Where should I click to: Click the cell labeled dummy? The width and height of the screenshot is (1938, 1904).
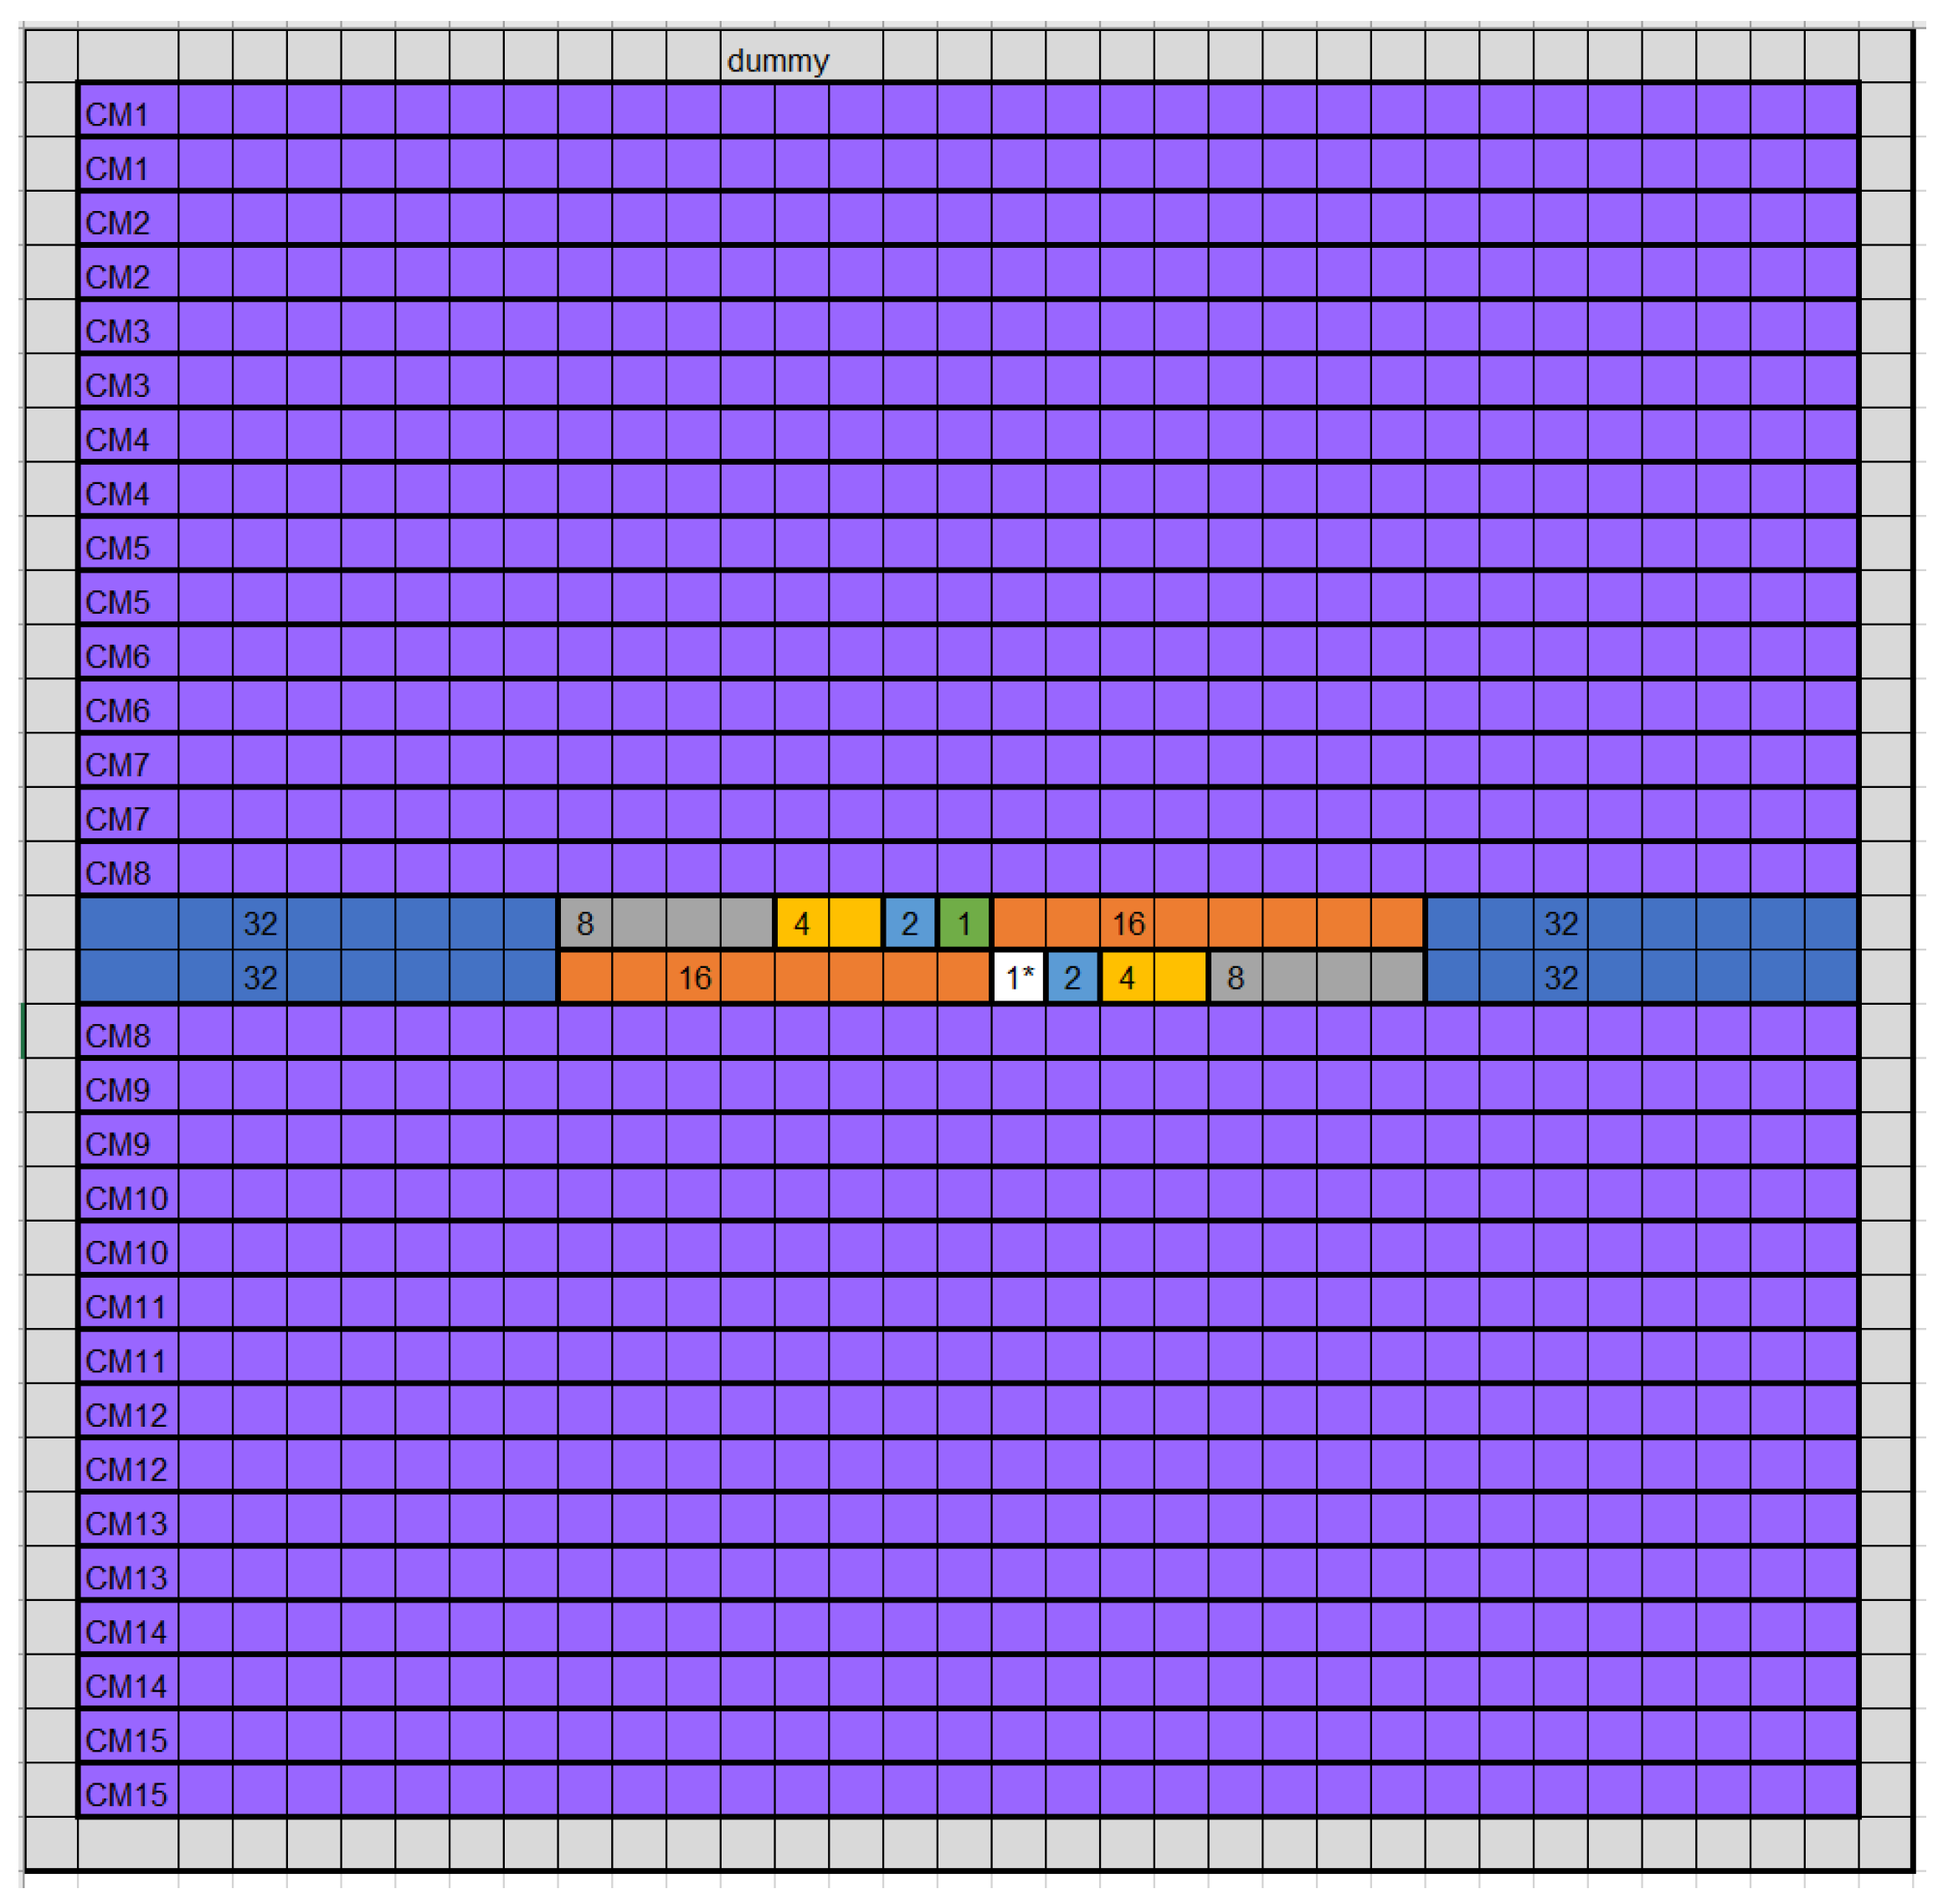[777, 60]
